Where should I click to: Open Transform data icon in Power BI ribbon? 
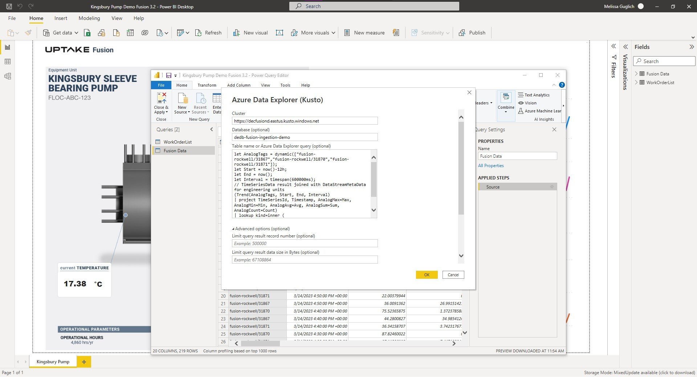point(180,33)
